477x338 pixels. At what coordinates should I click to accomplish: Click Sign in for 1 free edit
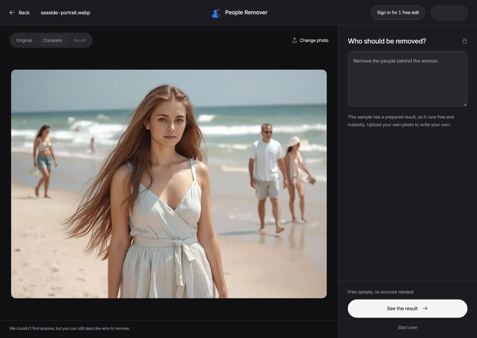tap(398, 12)
